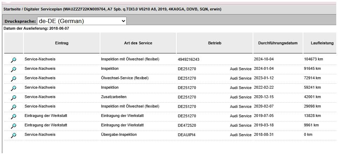
Task: Inspect the Zusatzarbeiten entry via magnifier icon
Action: [x=14, y=98]
